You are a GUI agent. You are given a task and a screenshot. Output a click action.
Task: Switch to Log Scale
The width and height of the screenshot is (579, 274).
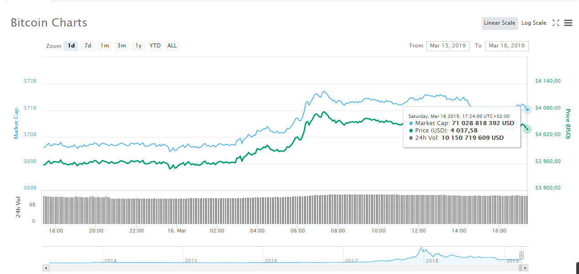tap(534, 23)
